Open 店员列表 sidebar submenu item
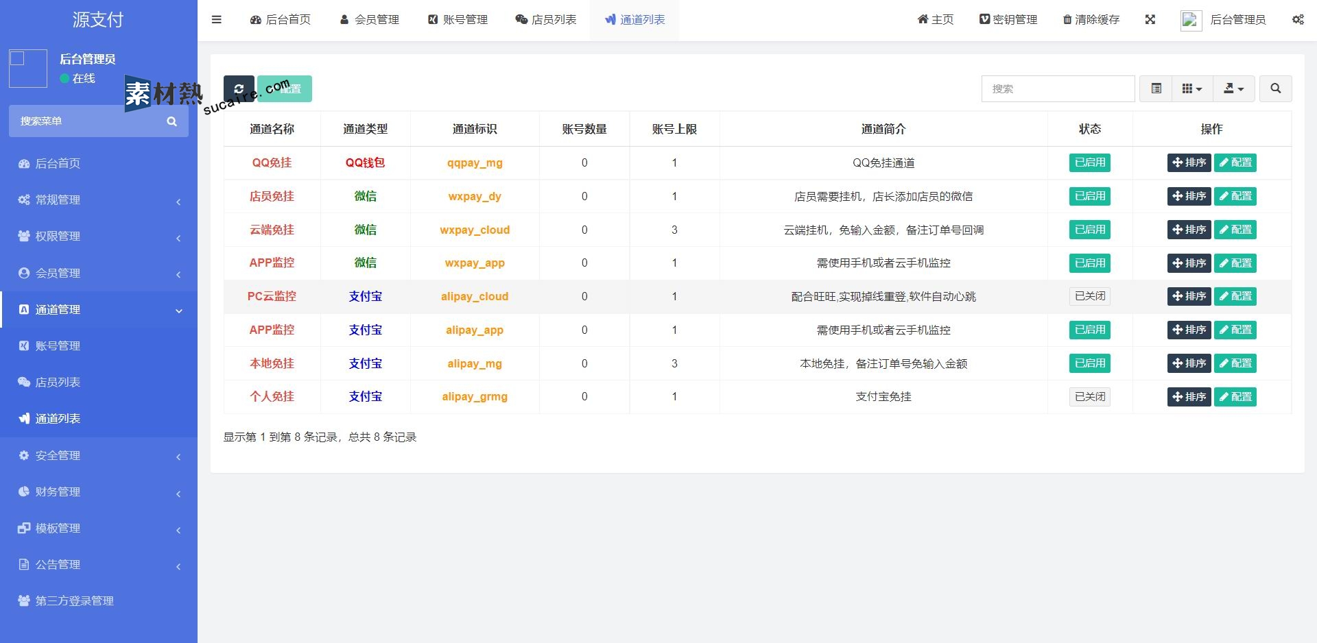 [99, 382]
